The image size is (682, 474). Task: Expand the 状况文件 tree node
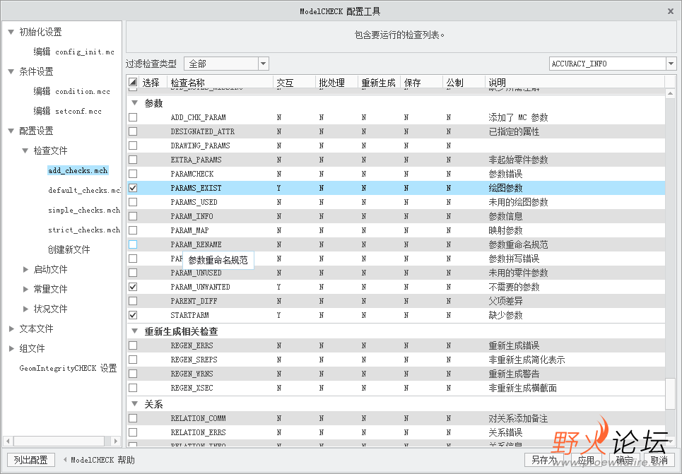25,309
